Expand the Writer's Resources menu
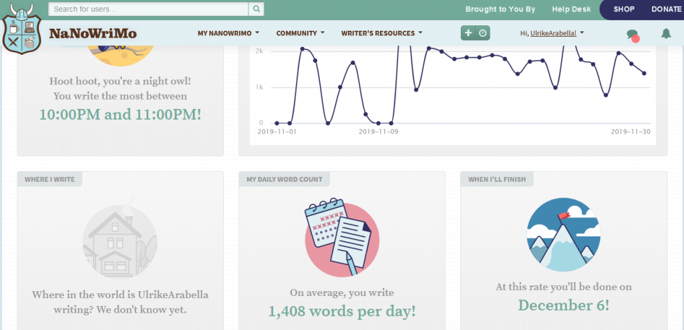The height and width of the screenshot is (330, 684). coord(381,33)
